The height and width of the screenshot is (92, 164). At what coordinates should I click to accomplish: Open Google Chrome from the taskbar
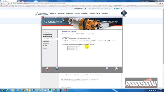pyautogui.click(x=23, y=90)
